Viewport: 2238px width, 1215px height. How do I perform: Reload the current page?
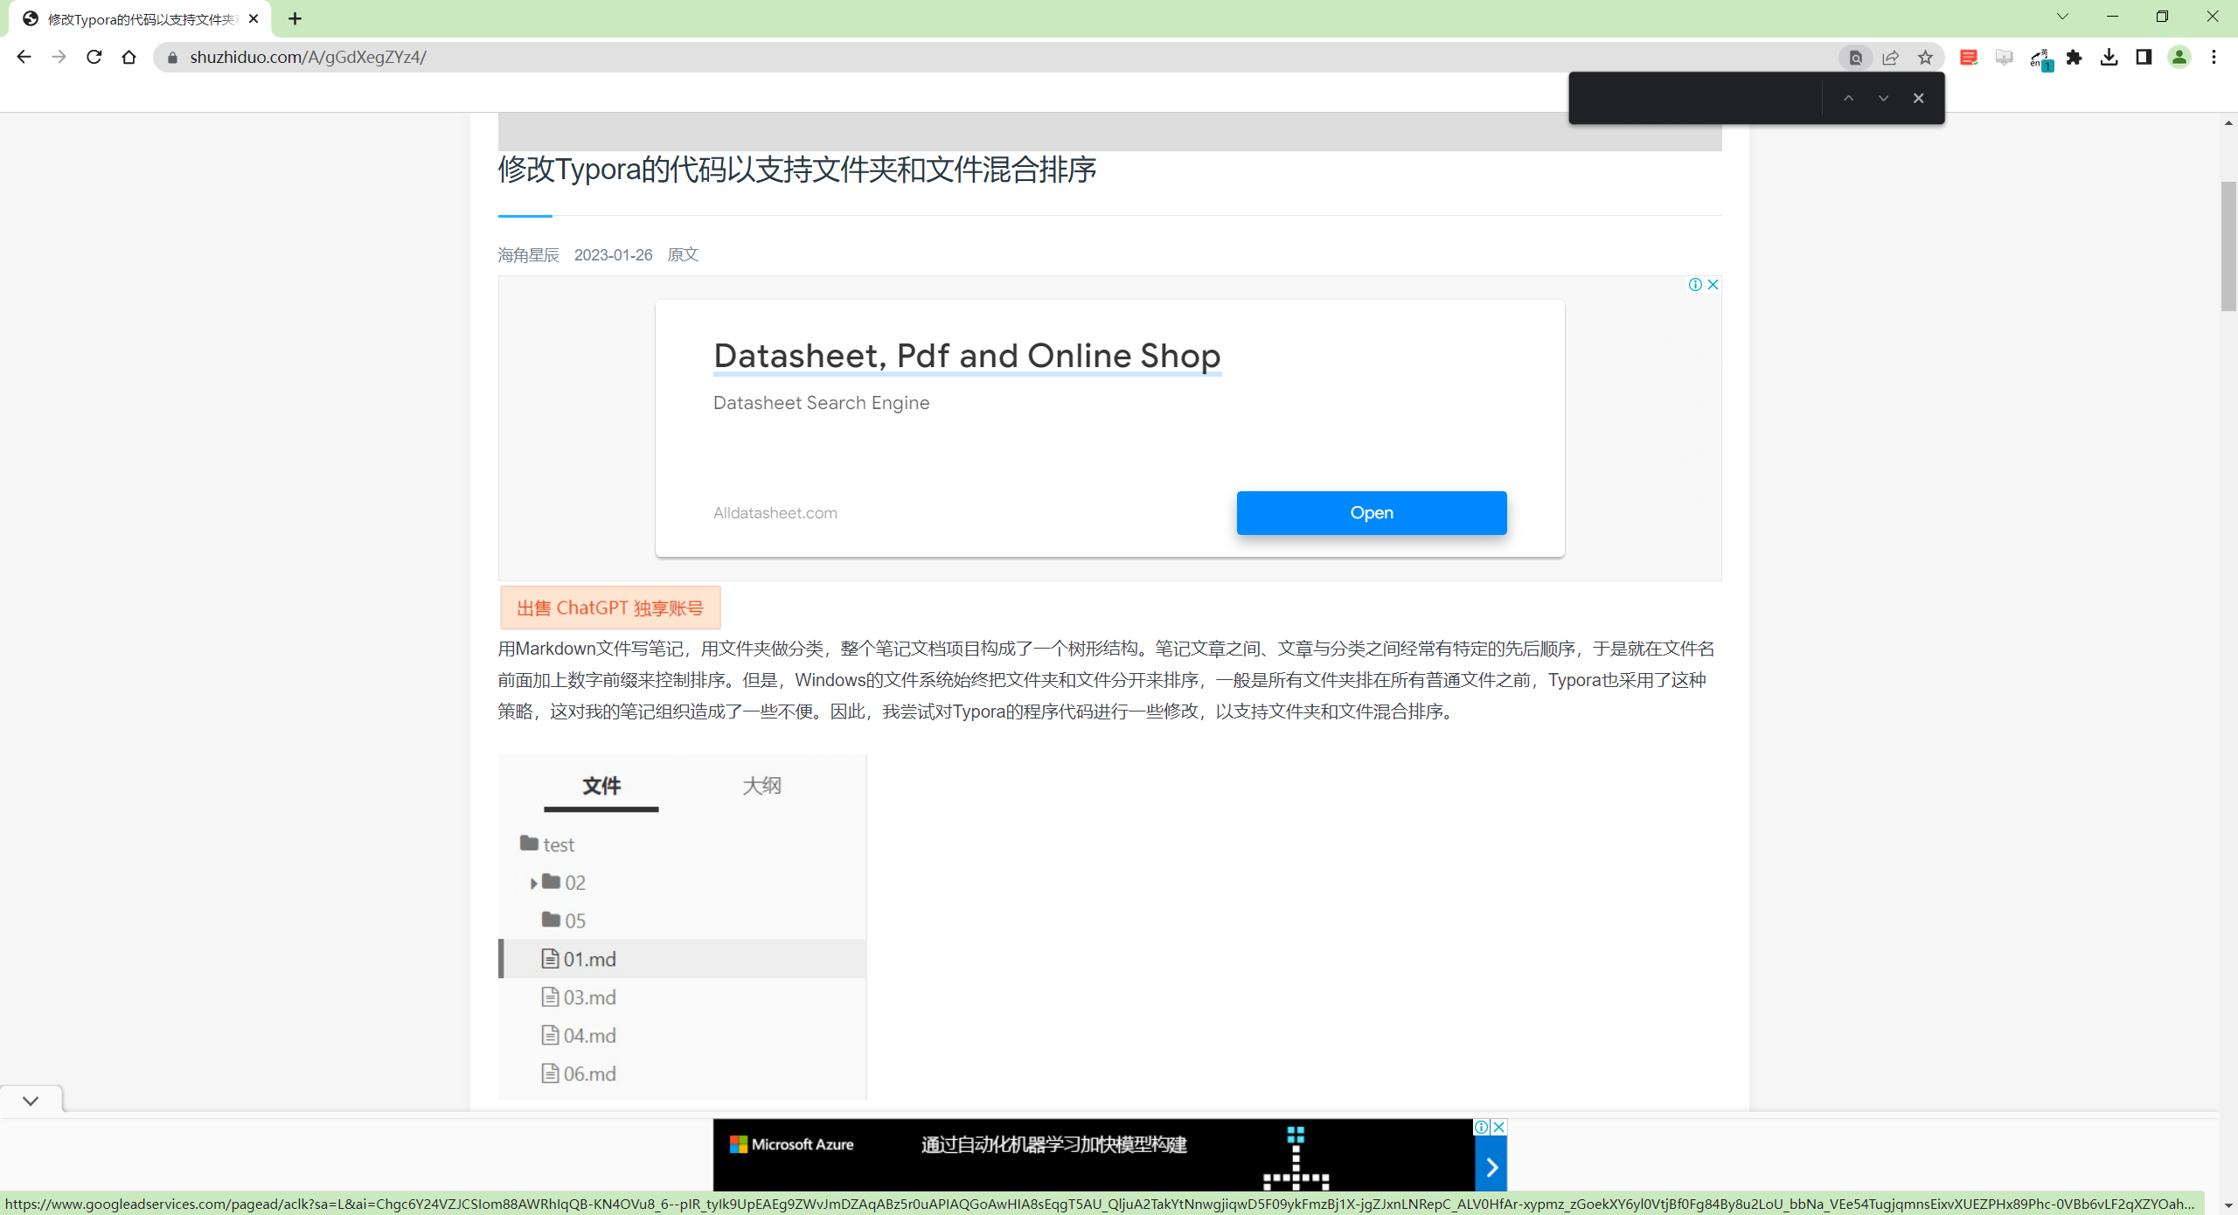tap(94, 57)
